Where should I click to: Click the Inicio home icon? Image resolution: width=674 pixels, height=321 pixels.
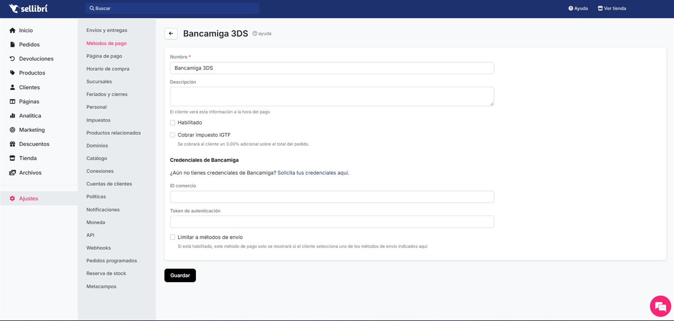(x=13, y=30)
